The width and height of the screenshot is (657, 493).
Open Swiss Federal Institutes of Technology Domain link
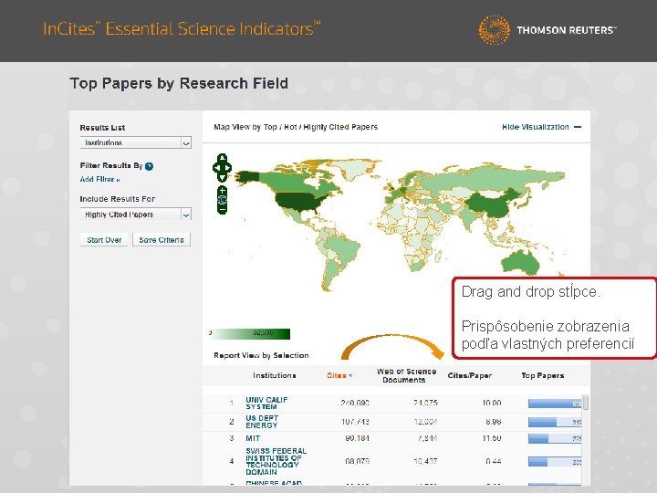[x=276, y=462]
